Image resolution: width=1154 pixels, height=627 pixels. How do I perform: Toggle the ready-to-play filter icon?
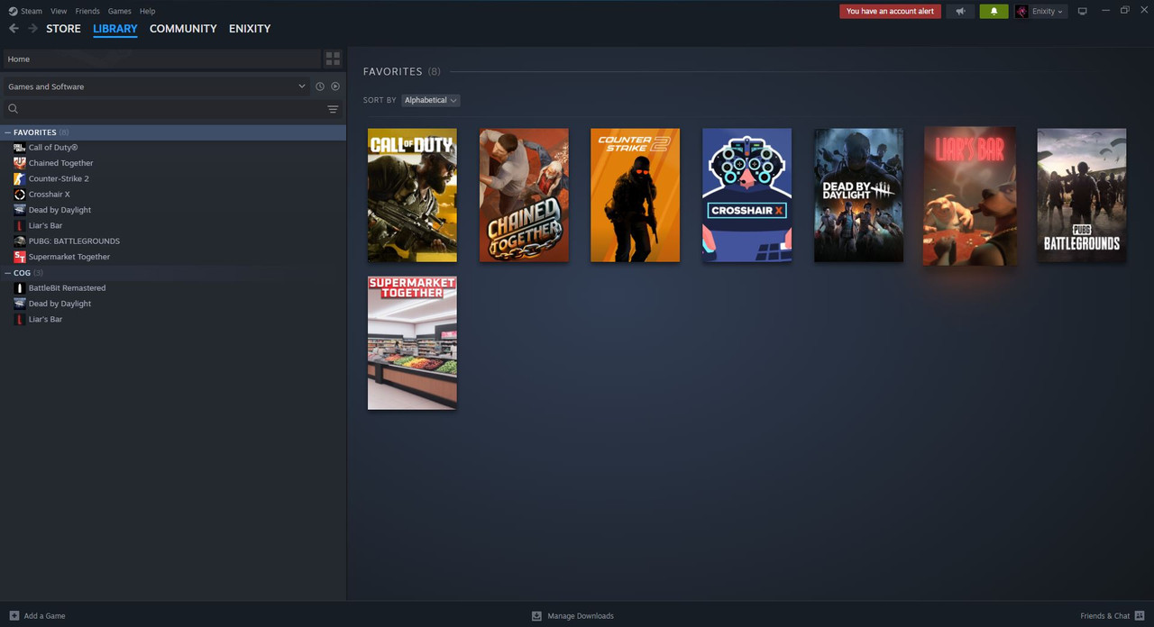click(335, 86)
